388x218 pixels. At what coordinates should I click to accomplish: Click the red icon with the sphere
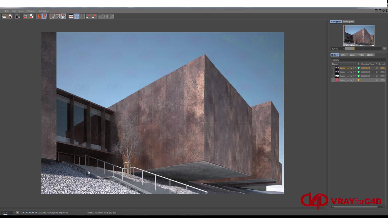pos(31,16)
